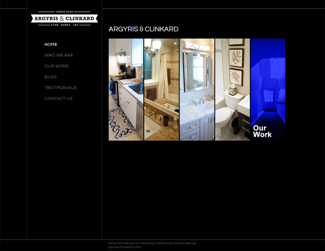Select HOME in the sidebar menu
Screen dimensions: 325x251
(x=51, y=44)
